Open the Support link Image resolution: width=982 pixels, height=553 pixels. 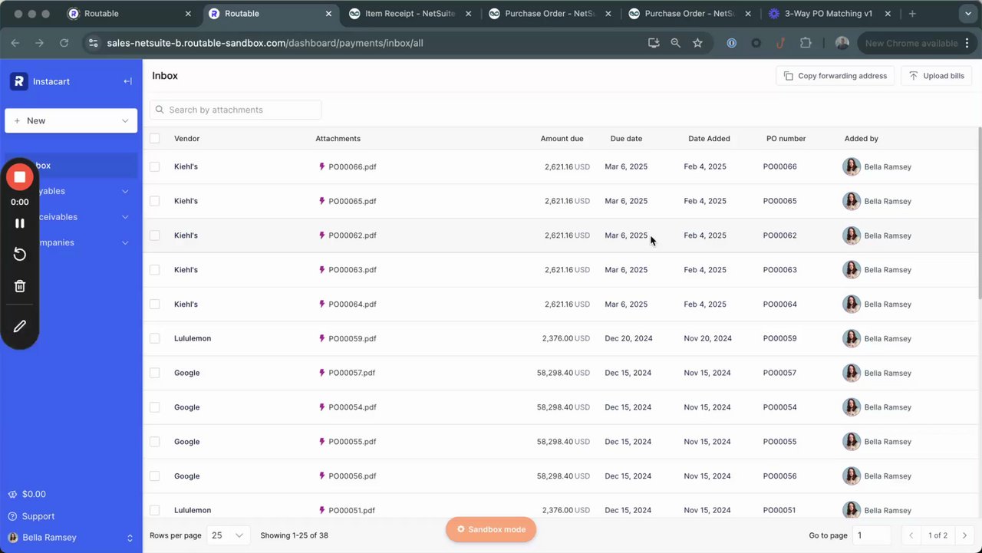pos(31,516)
